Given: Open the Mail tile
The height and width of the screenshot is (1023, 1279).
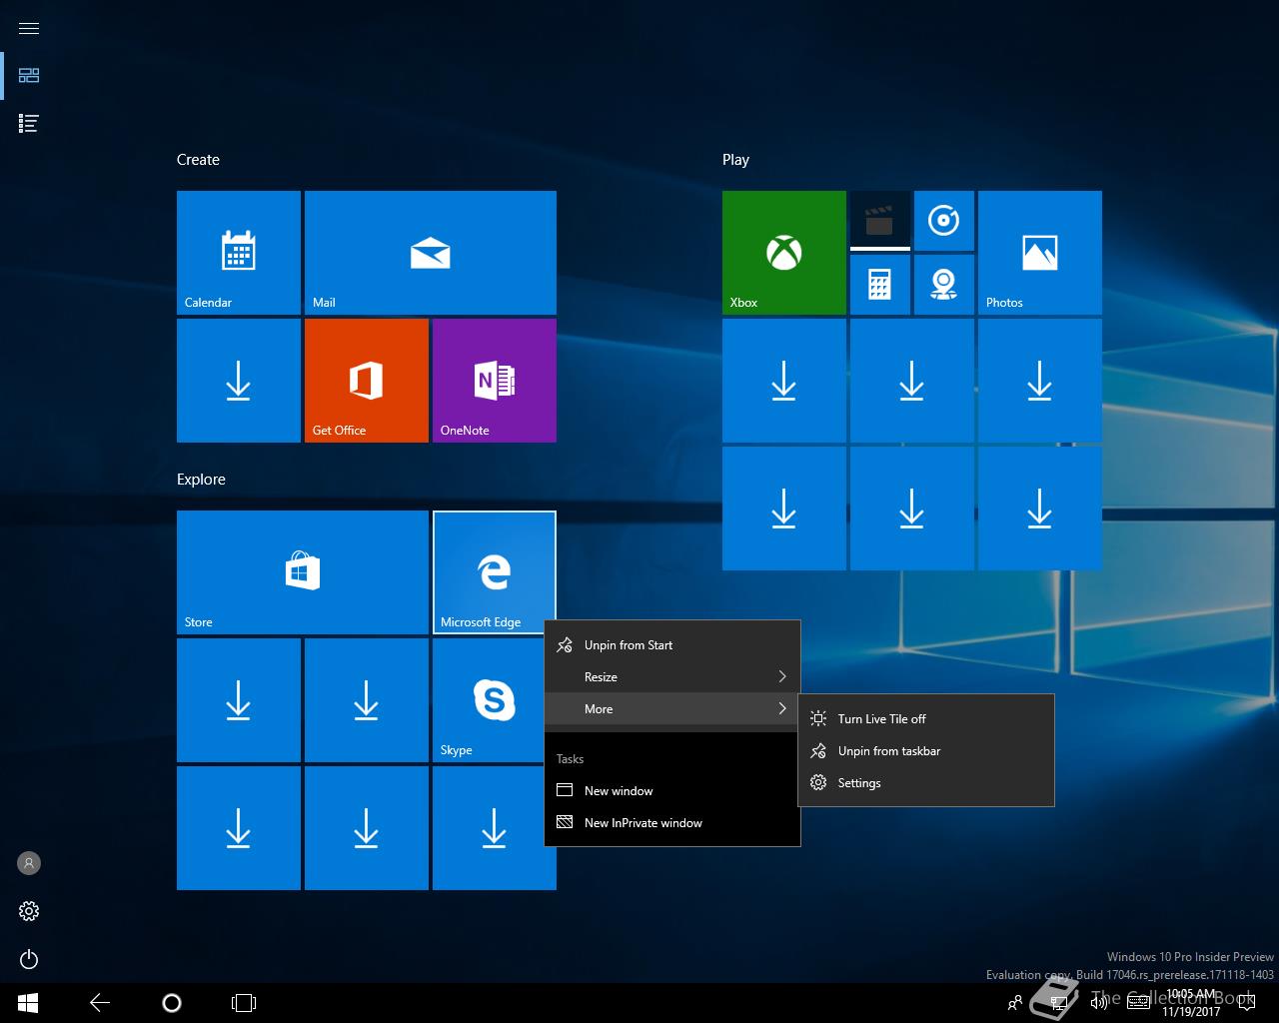Looking at the screenshot, I should 431,253.
